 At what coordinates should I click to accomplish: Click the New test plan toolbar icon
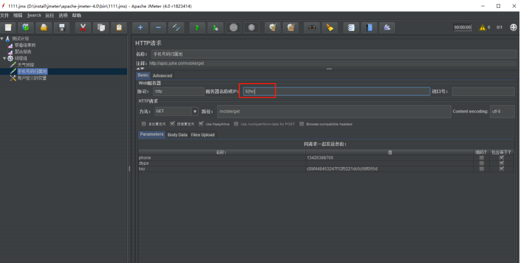(8, 27)
